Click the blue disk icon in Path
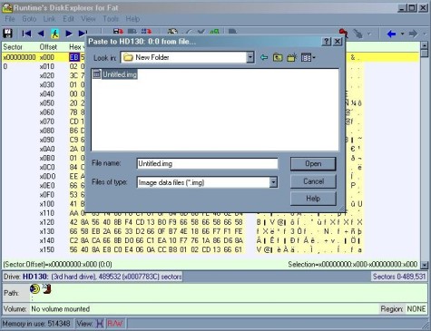Image resolution: width=431 pixels, height=331 pixels. [34, 289]
